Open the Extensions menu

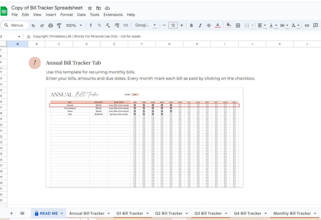tap(113, 15)
